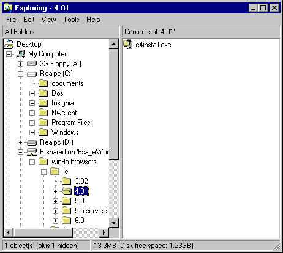Collapse the win95 browsers folder node
The height and width of the screenshot is (253, 283).
click(32, 162)
